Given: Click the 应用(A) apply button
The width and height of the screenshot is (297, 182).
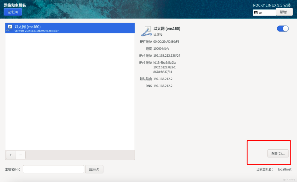Looking at the screenshot, I should pos(94,169).
